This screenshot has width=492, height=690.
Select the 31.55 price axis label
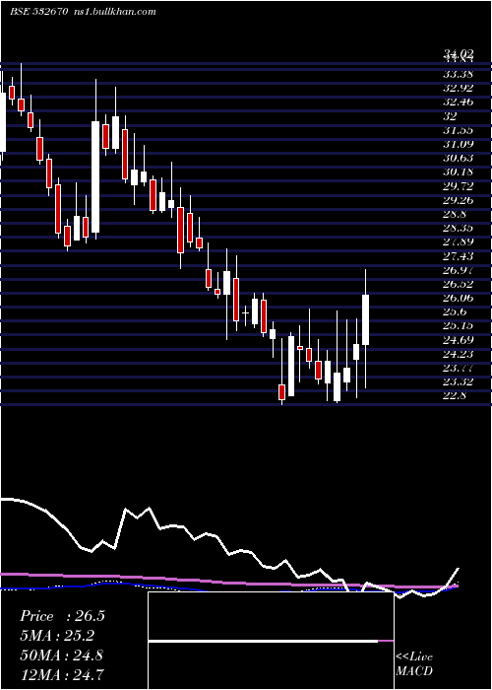pyautogui.click(x=459, y=130)
